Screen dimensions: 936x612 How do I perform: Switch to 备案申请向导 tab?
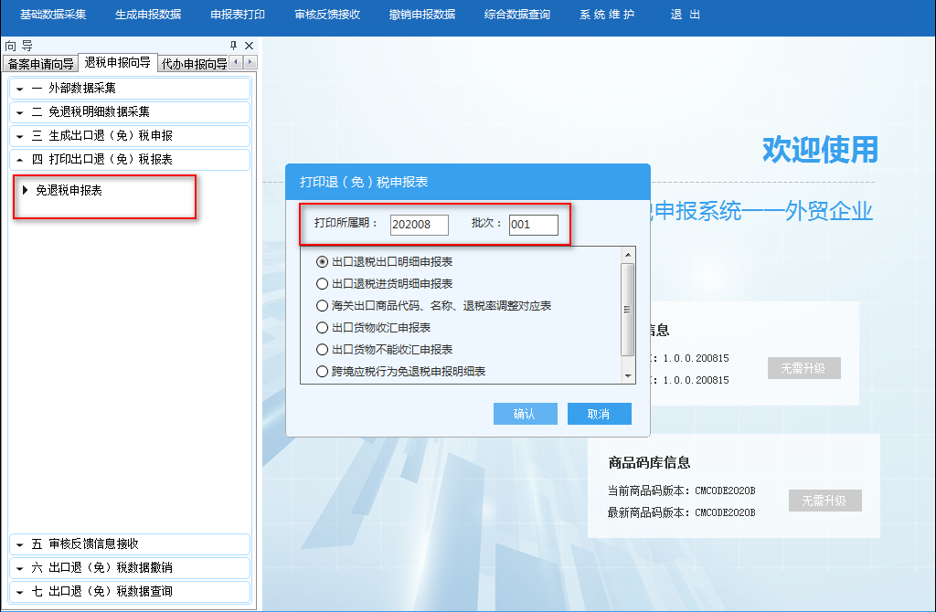[40, 64]
